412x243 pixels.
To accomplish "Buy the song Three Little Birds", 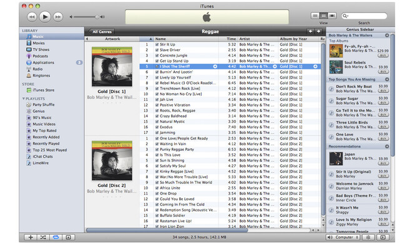I will 383,127.
